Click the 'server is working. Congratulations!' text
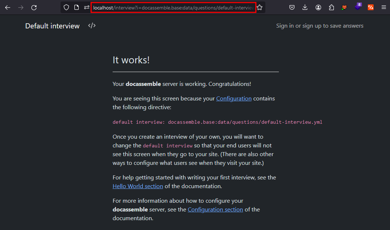The height and width of the screenshot is (230, 390). coord(207,84)
